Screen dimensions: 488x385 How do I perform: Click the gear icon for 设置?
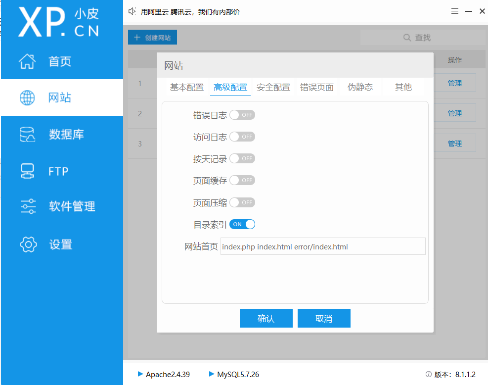pyautogui.click(x=28, y=244)
